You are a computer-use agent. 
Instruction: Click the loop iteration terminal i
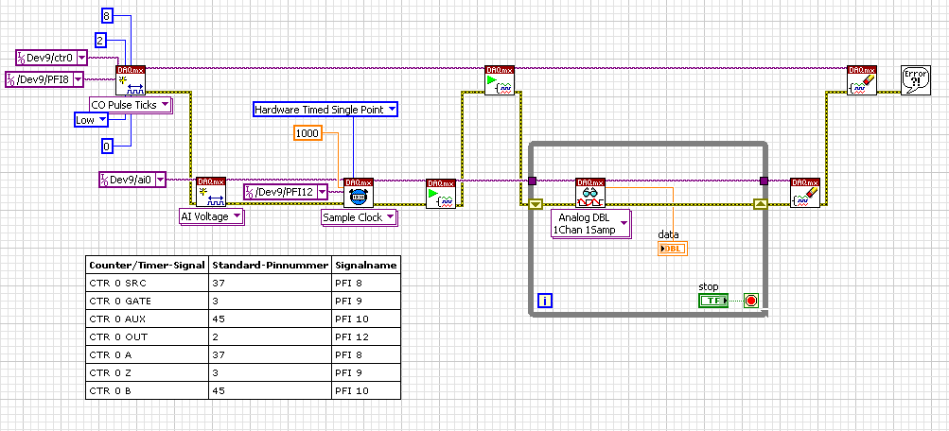[545, 301]
